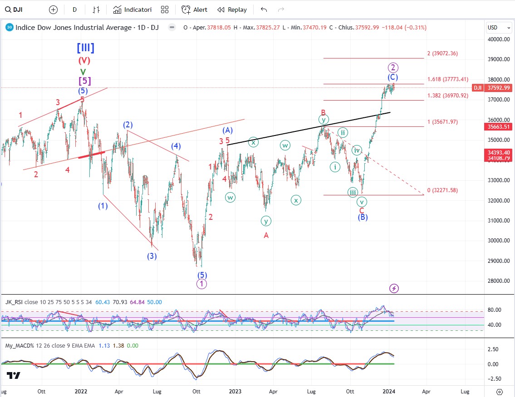Select the red (V) wave label
Viewport: 515px width, 397px height.
click(84, 60)
